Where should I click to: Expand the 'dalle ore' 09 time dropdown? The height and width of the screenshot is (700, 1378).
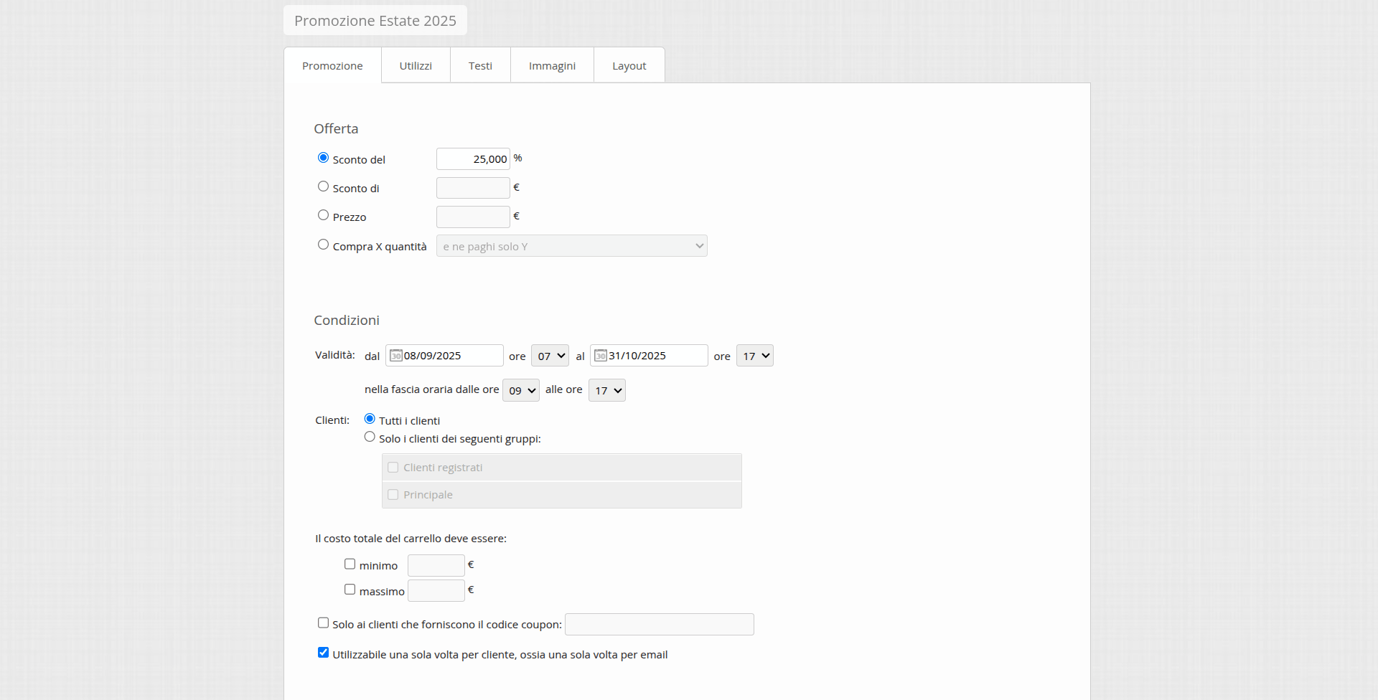coord(520,390)
